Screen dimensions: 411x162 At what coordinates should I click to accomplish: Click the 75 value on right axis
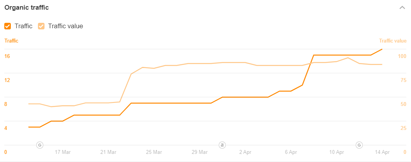tap(403, 80)
